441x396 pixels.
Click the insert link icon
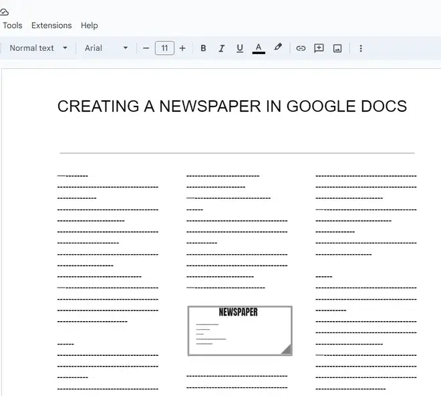point(301,48)
